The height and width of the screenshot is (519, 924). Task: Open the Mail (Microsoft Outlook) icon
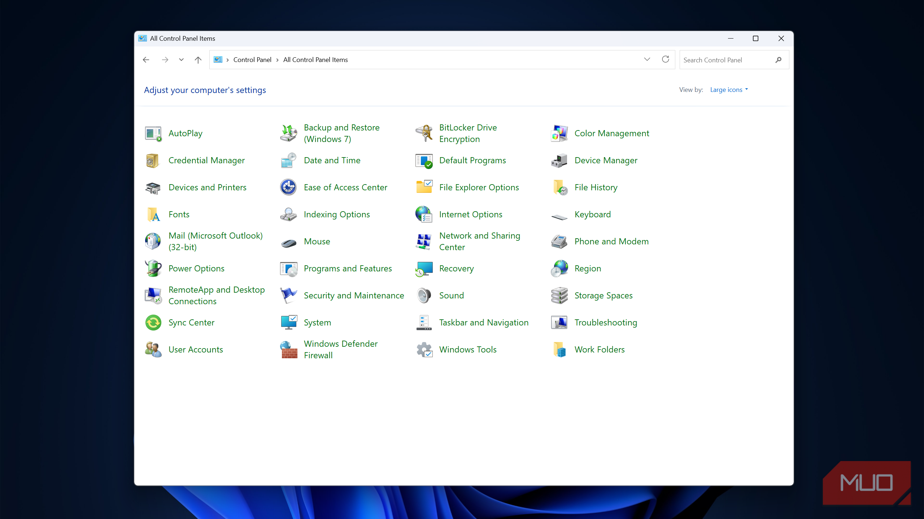pos(153,241)
